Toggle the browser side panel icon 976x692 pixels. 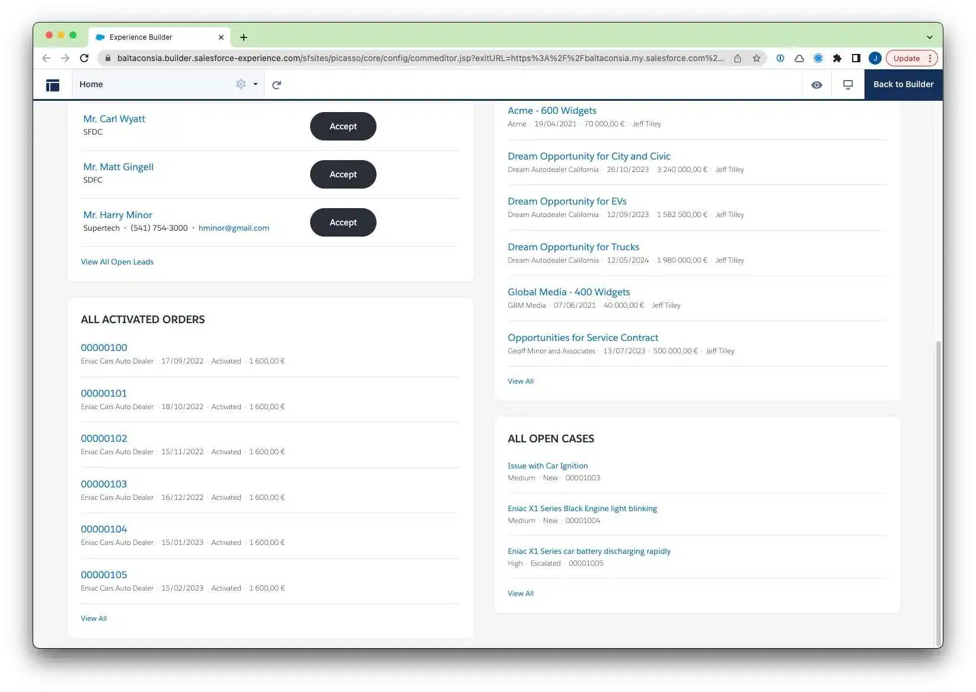[856, 58]
